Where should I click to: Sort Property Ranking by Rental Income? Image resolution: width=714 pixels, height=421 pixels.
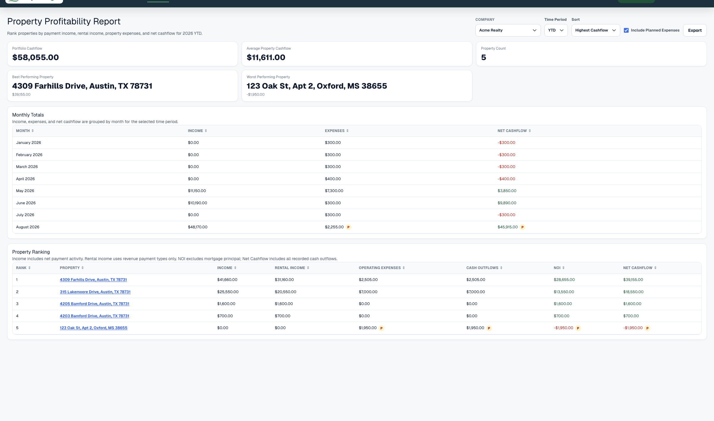[x=292, y=268]
